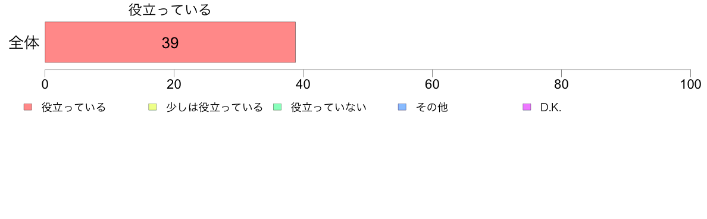Click the green 役立っていない legend swatch
Screen dimensions: 707x219
point(277,107)
